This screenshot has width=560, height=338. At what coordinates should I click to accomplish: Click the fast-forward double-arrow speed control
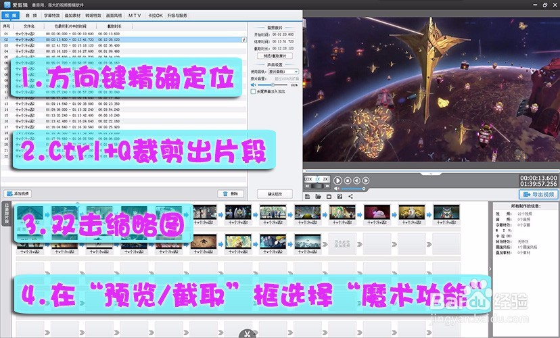pos(327,186)
